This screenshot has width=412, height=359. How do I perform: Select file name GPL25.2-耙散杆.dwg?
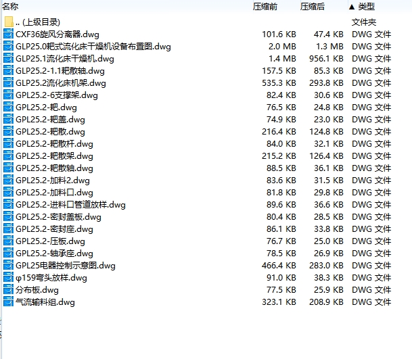pos(54,144)
